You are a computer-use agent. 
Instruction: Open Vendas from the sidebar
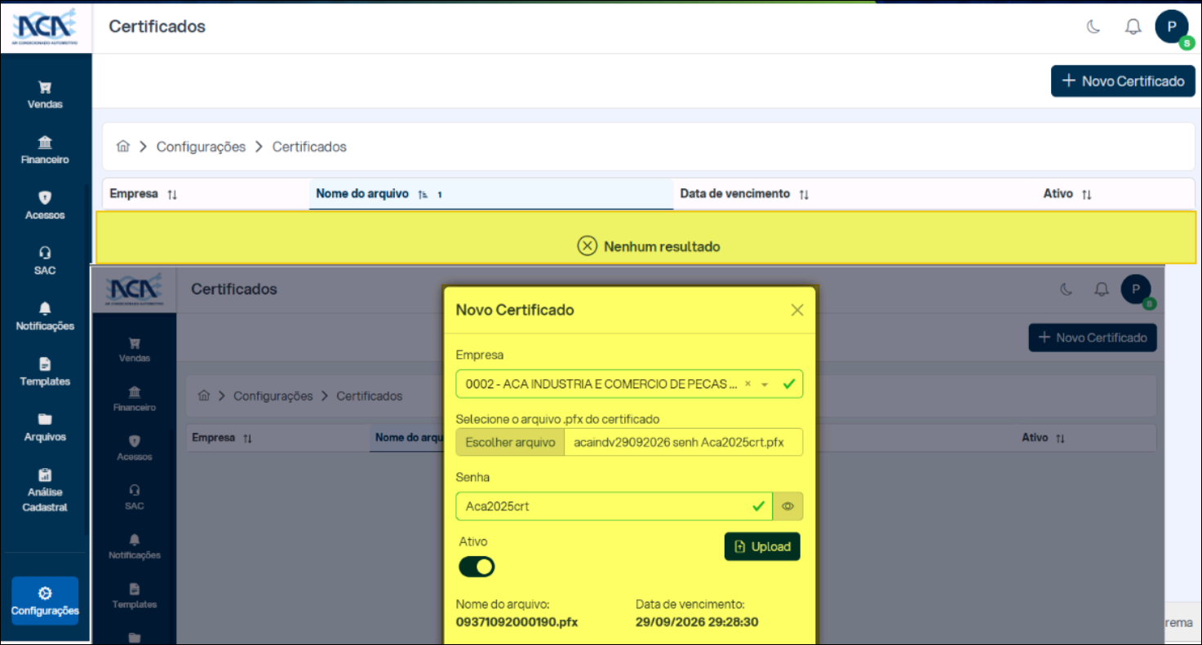pyautogui.click(x=45, y=95)
